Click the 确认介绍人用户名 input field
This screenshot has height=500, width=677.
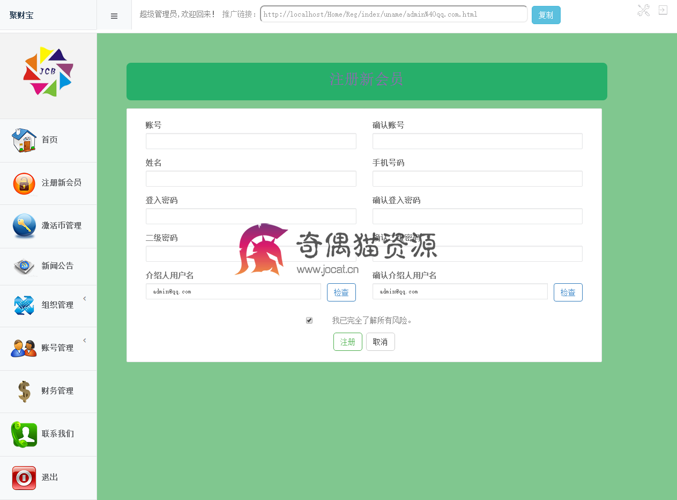pyautogui.click(x=460, y=291)
